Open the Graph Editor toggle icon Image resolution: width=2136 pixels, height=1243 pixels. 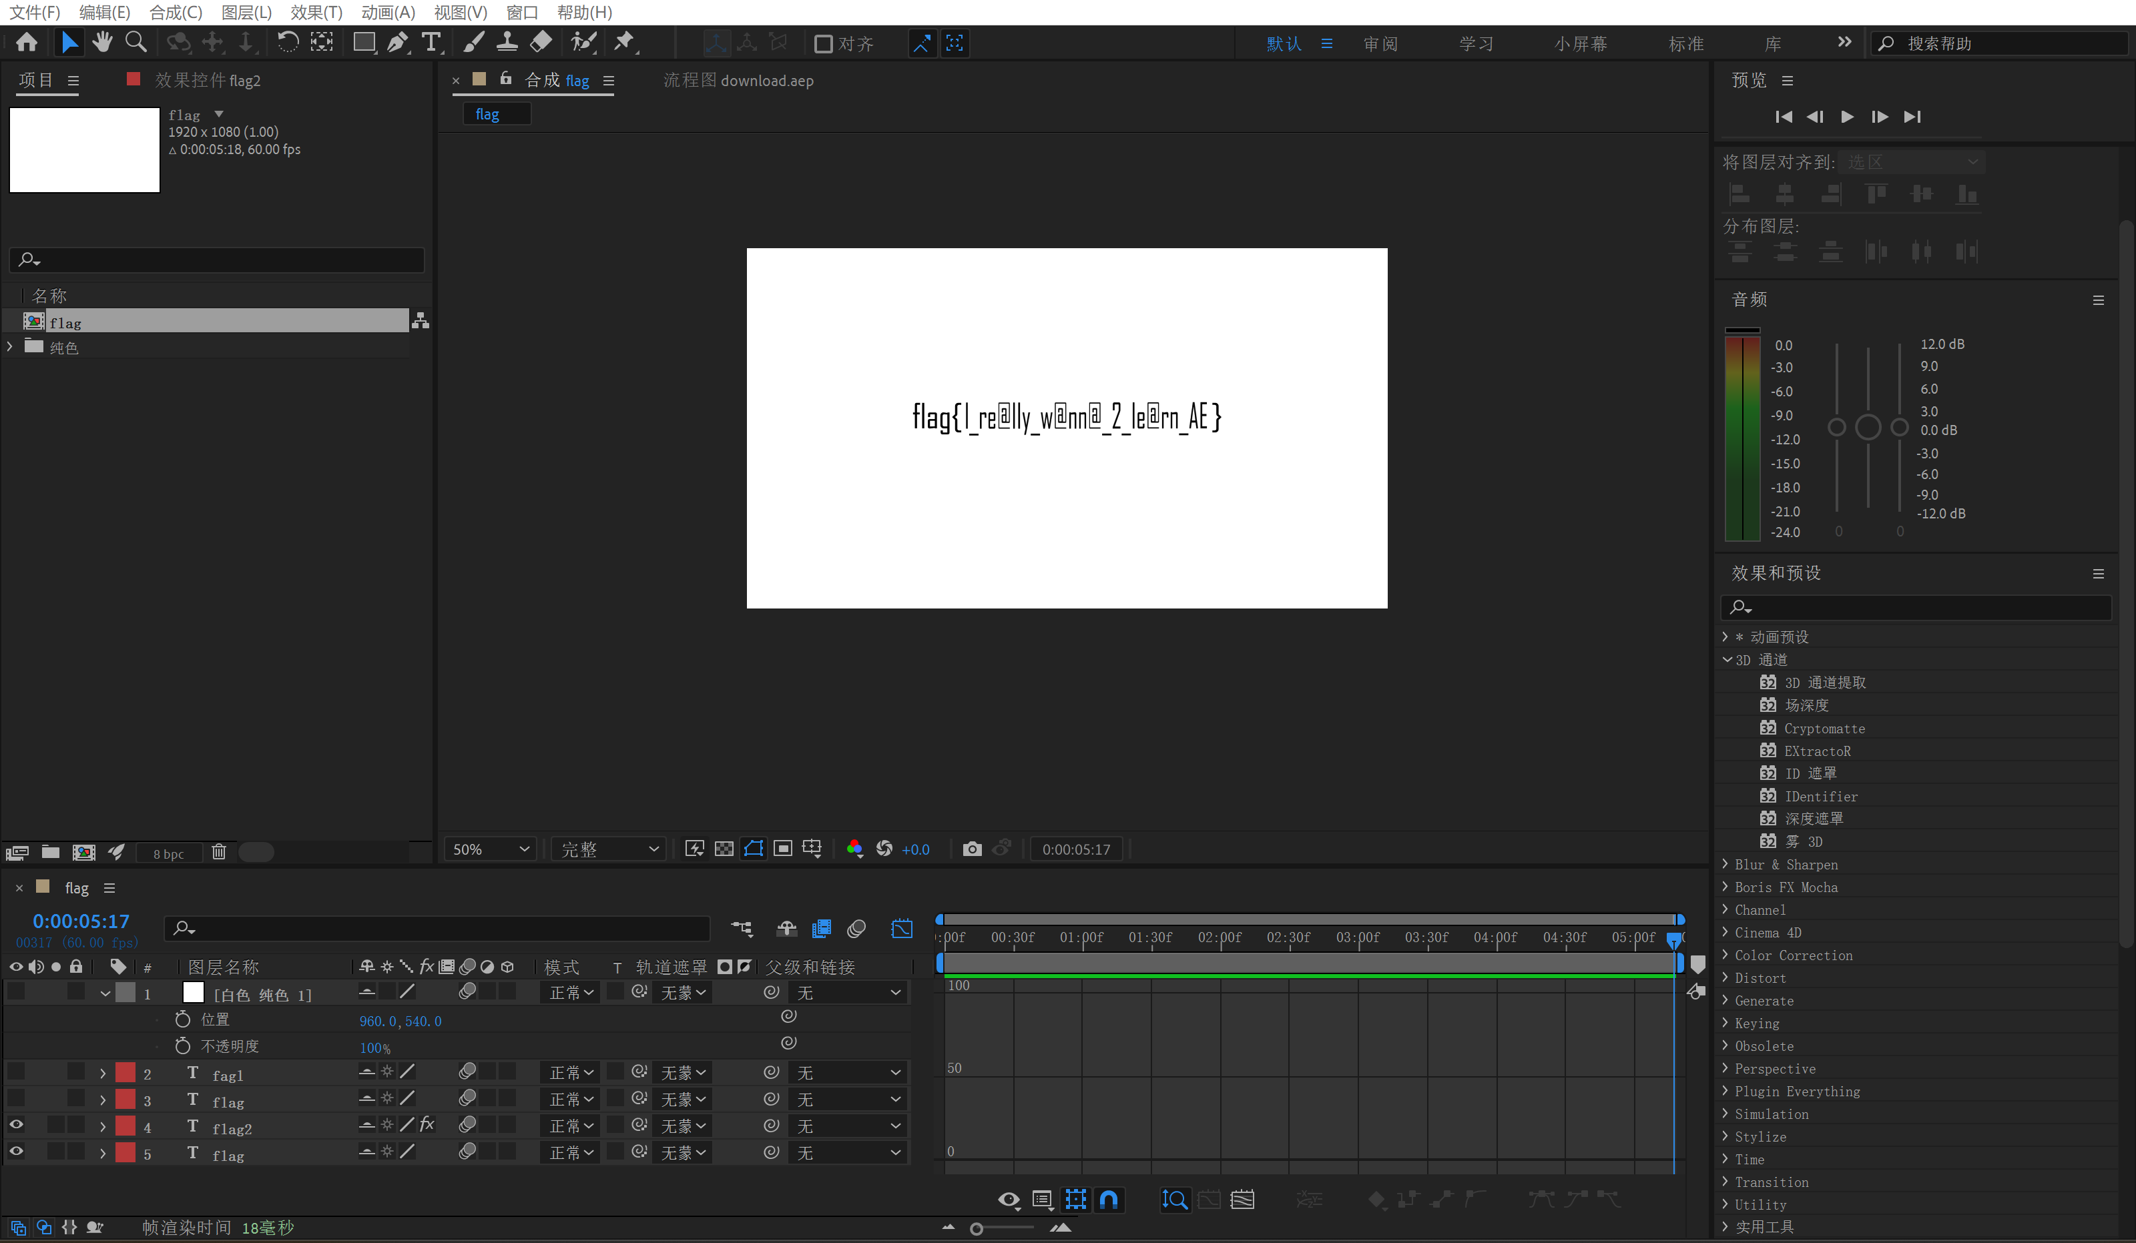(902, 929)
